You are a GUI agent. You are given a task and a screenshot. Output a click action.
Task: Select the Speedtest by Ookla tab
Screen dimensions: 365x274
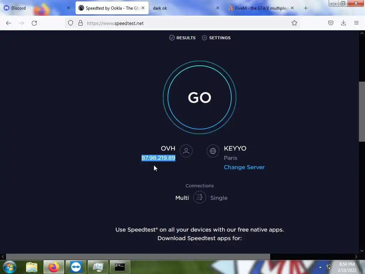click(x=112, y=8)
